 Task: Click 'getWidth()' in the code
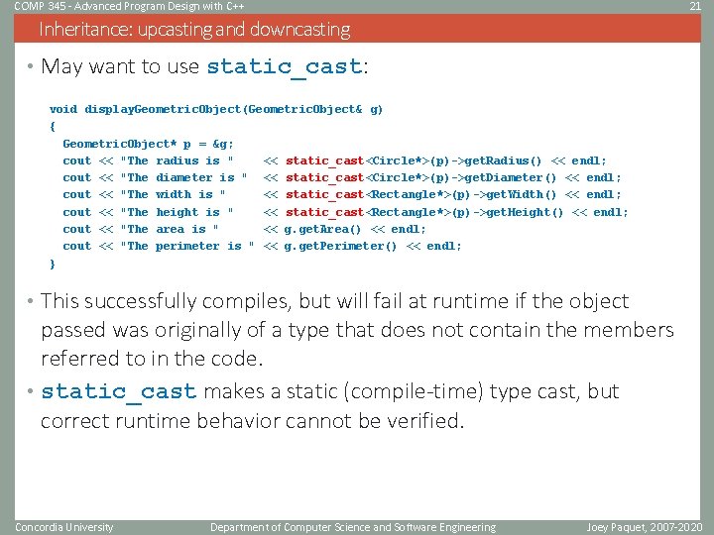522,195
